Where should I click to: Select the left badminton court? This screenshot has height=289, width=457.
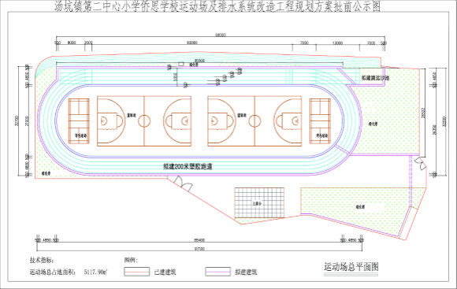[79, 121]
